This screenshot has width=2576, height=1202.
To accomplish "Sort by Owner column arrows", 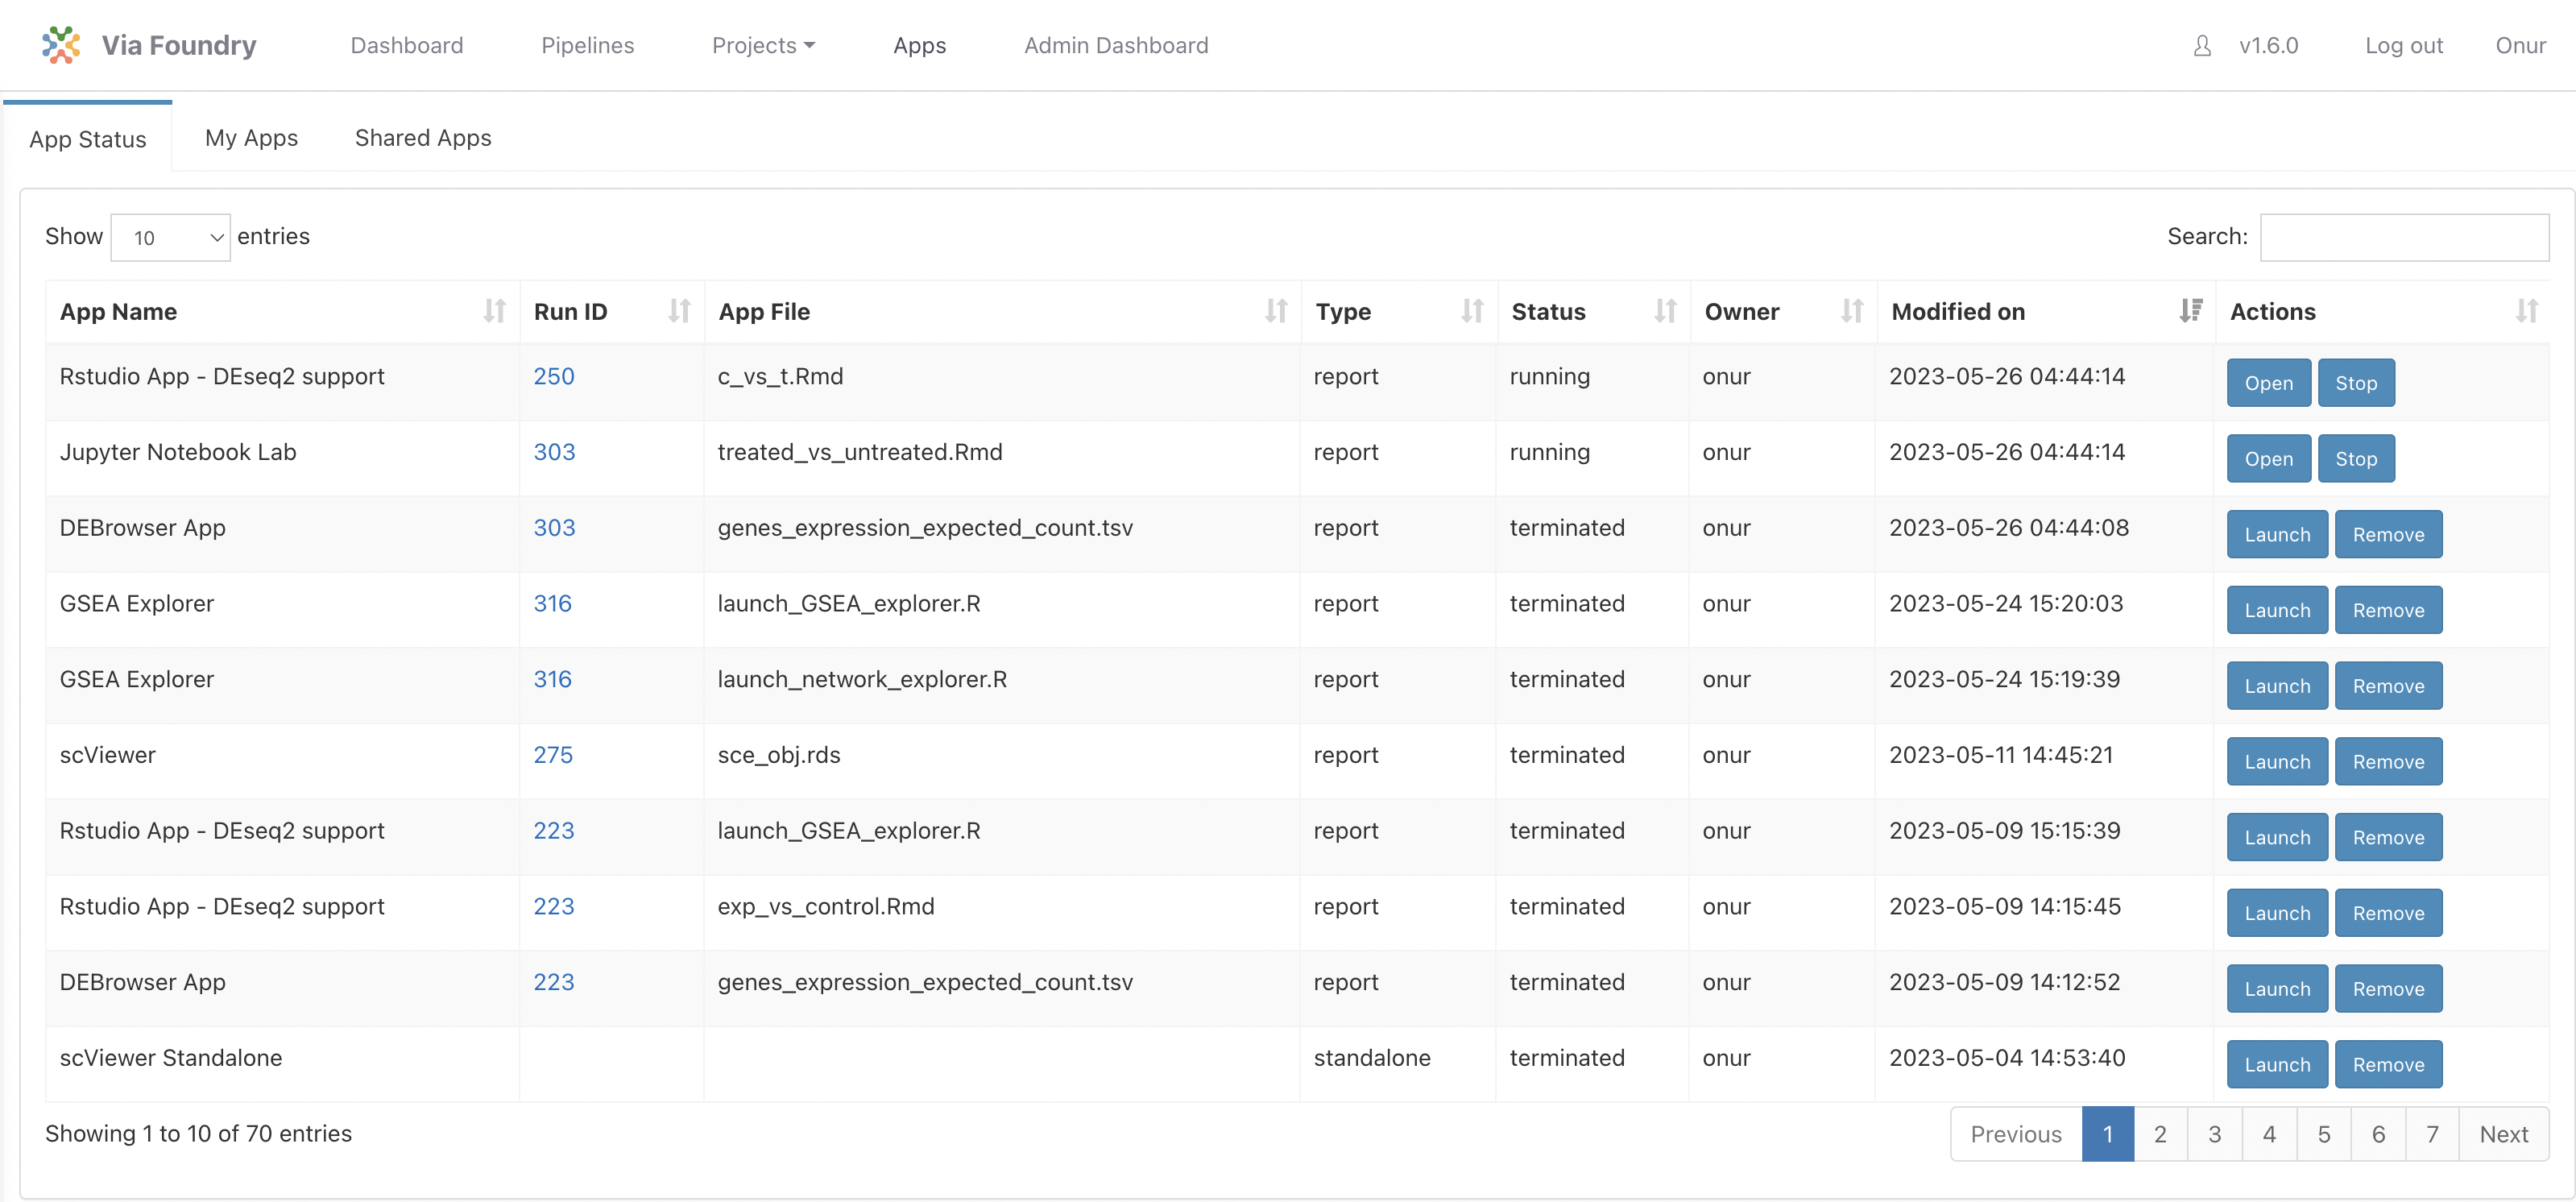I will coord(1852,311).
